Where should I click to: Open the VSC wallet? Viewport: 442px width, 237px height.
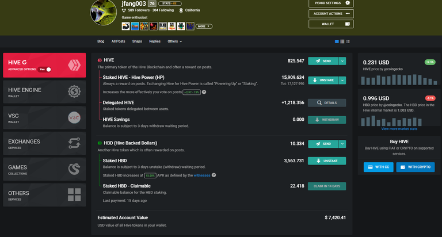click(x=44, y=118)
